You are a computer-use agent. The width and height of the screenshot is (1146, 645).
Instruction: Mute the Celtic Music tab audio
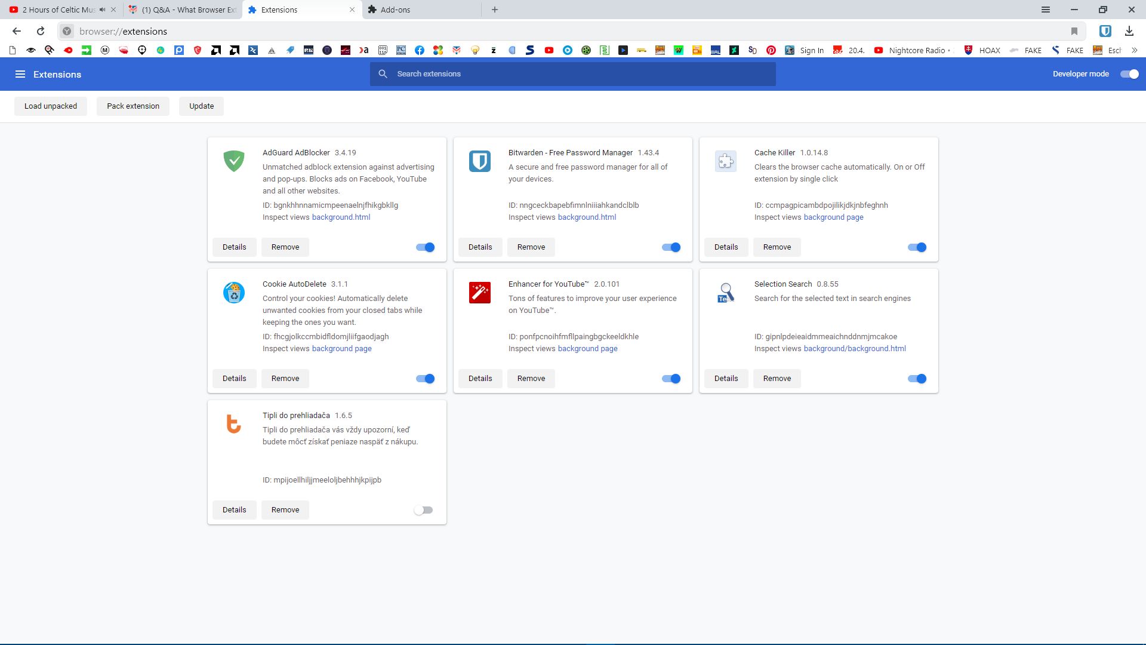coord(103,10)
